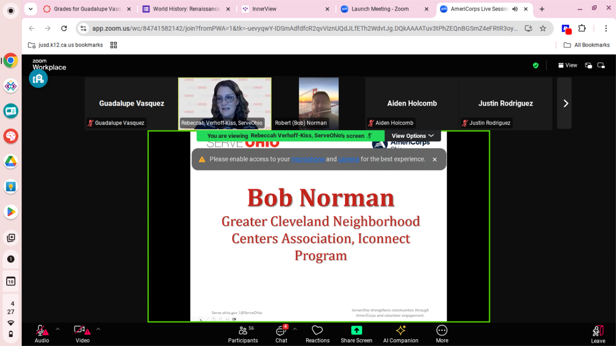Turn on camera with Video button
This screenshot has height=346, width=616.
pyautogui.click(x=82, y=334)
